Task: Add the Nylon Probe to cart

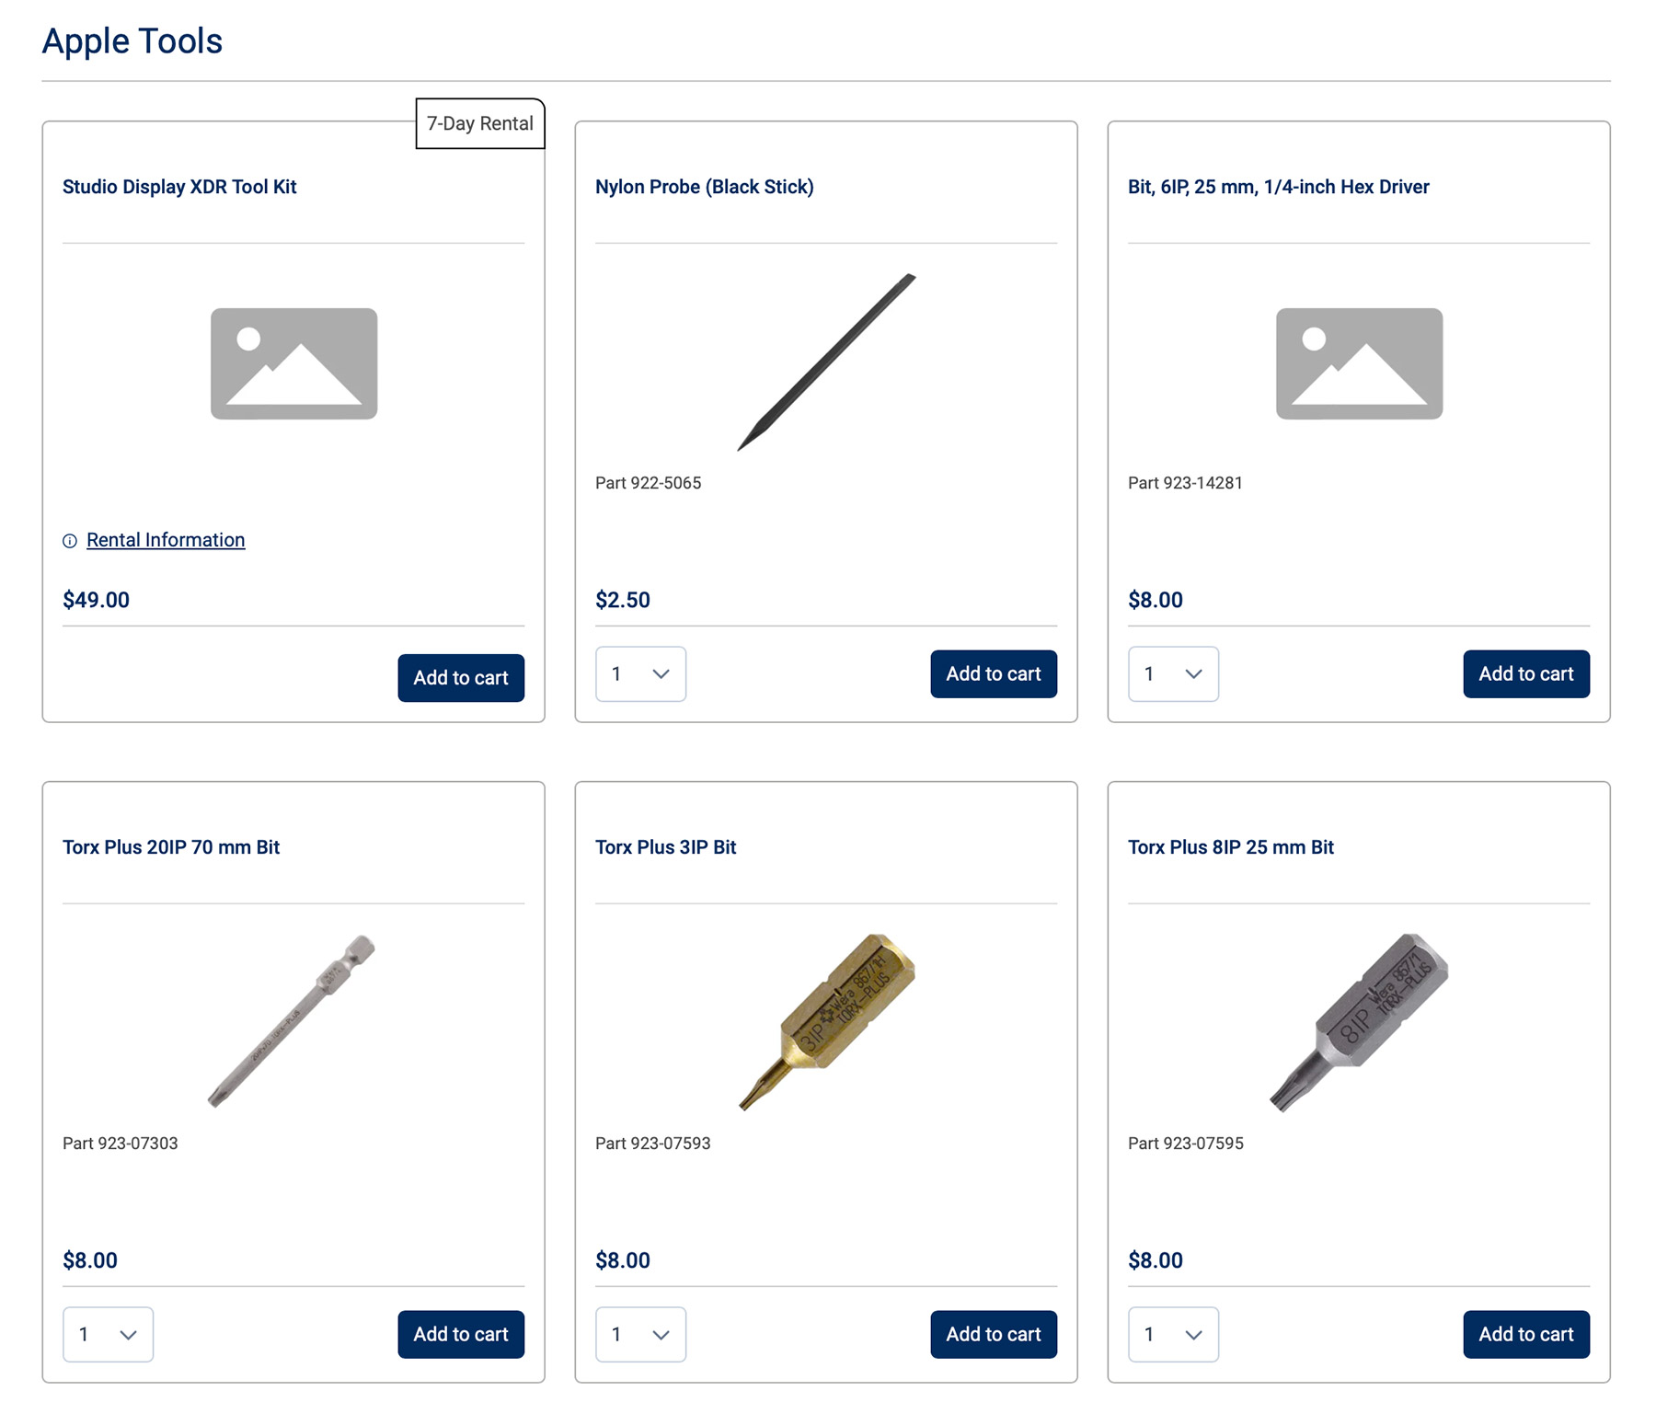Action: [994, 674]
